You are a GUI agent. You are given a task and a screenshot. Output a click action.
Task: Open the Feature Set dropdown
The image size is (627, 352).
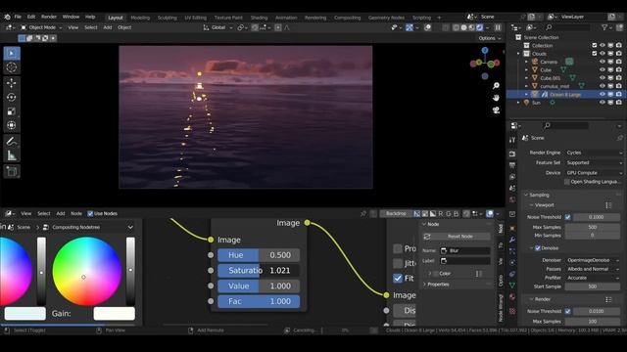(594, 162)
